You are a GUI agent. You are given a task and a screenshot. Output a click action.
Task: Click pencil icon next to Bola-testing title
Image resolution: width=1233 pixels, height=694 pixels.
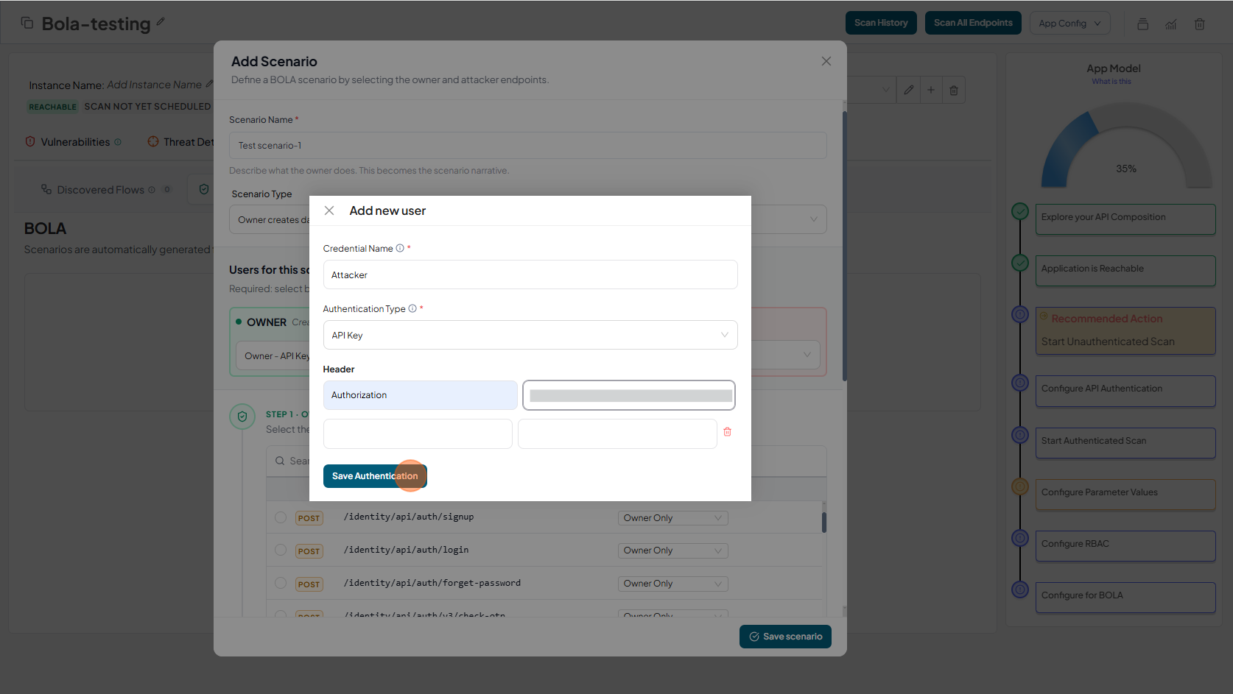coord(161,22)
